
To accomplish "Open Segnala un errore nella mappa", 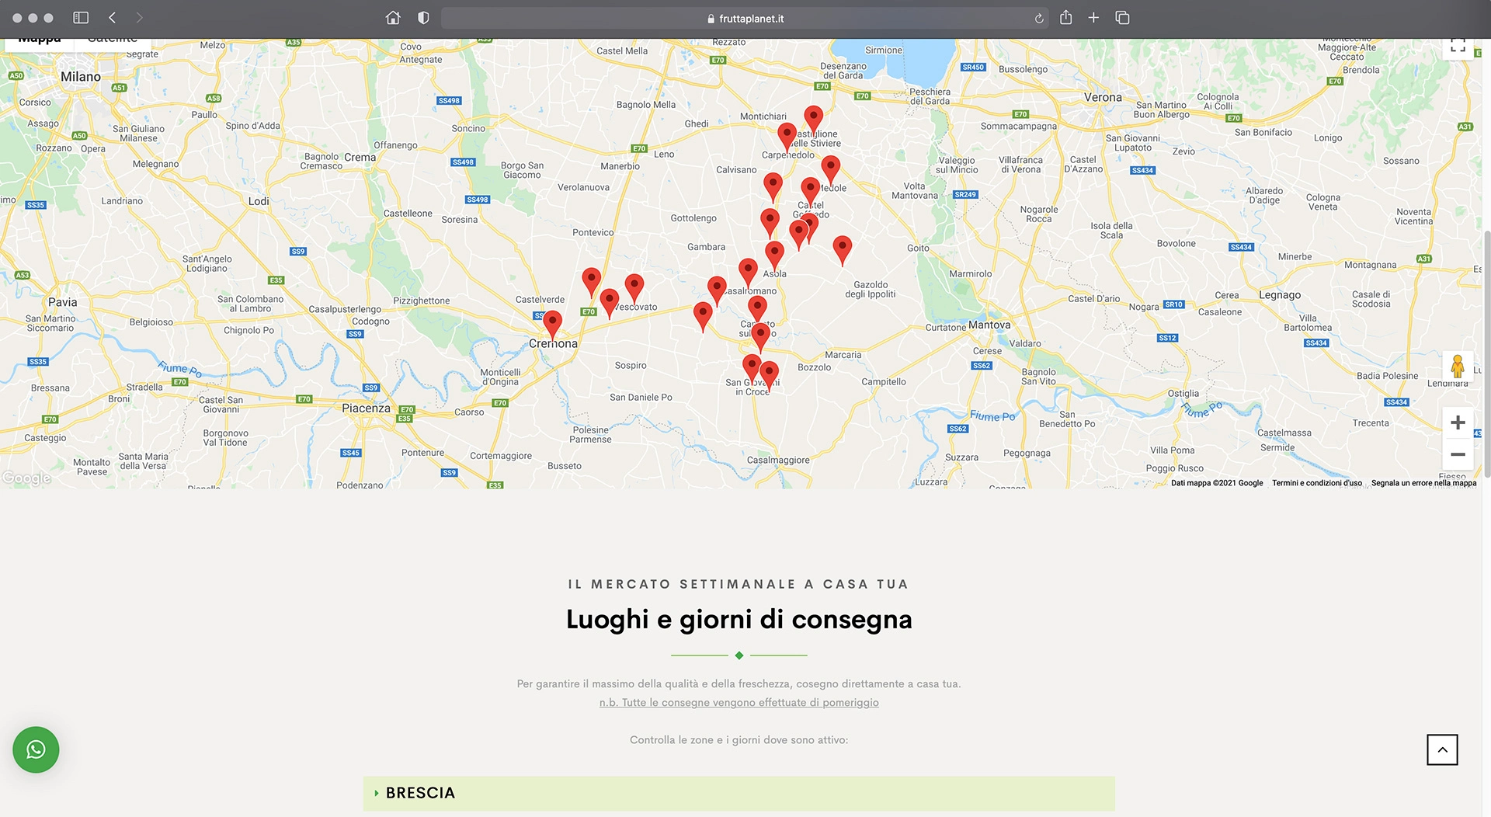I will click(1423, 483).
